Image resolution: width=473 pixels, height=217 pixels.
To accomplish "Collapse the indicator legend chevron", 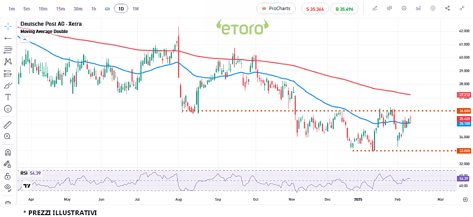I will pyautogui.click(x=25, y=39).
